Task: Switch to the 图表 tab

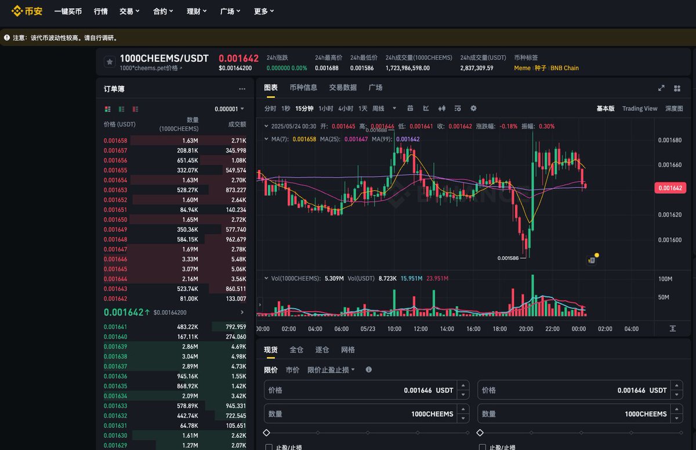Action: click(271, 88)
